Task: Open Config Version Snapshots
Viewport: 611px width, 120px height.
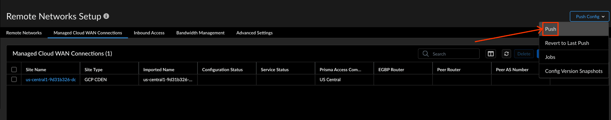Action: pos(574,71)
